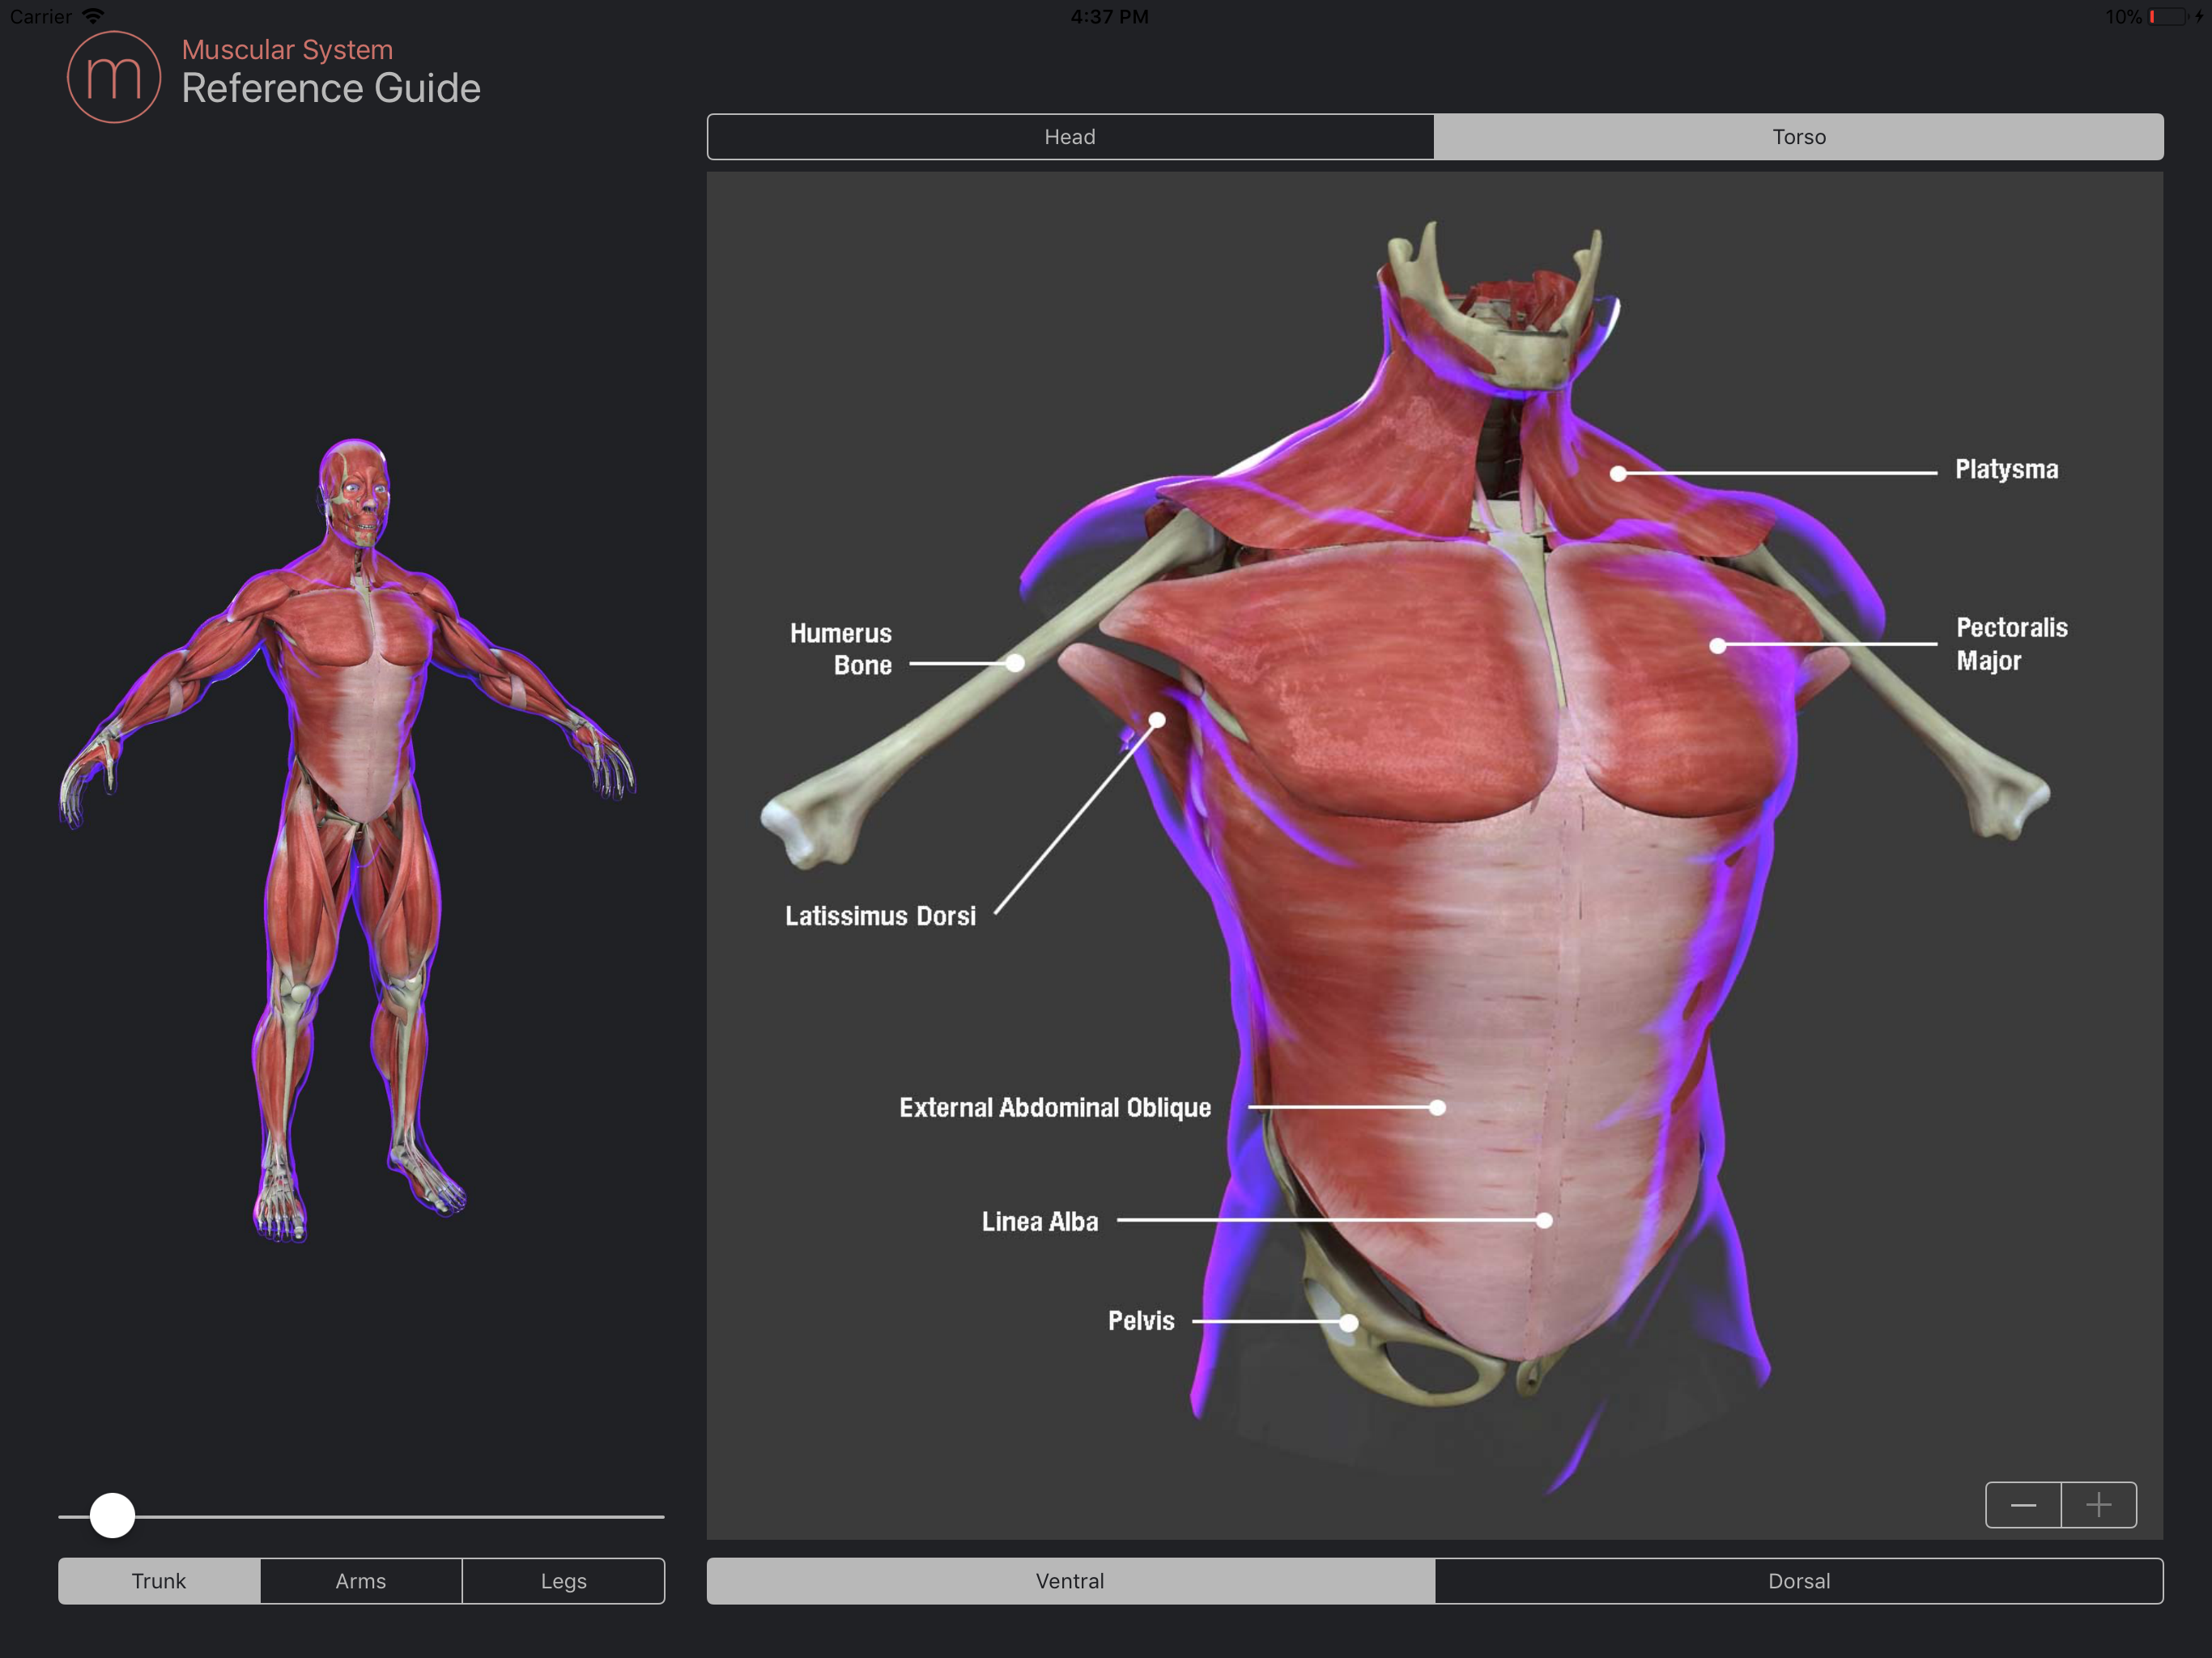Tap the Humerus Bone marker dot
This screenshot has height=1658, width=2212.
click(1015, 663)
